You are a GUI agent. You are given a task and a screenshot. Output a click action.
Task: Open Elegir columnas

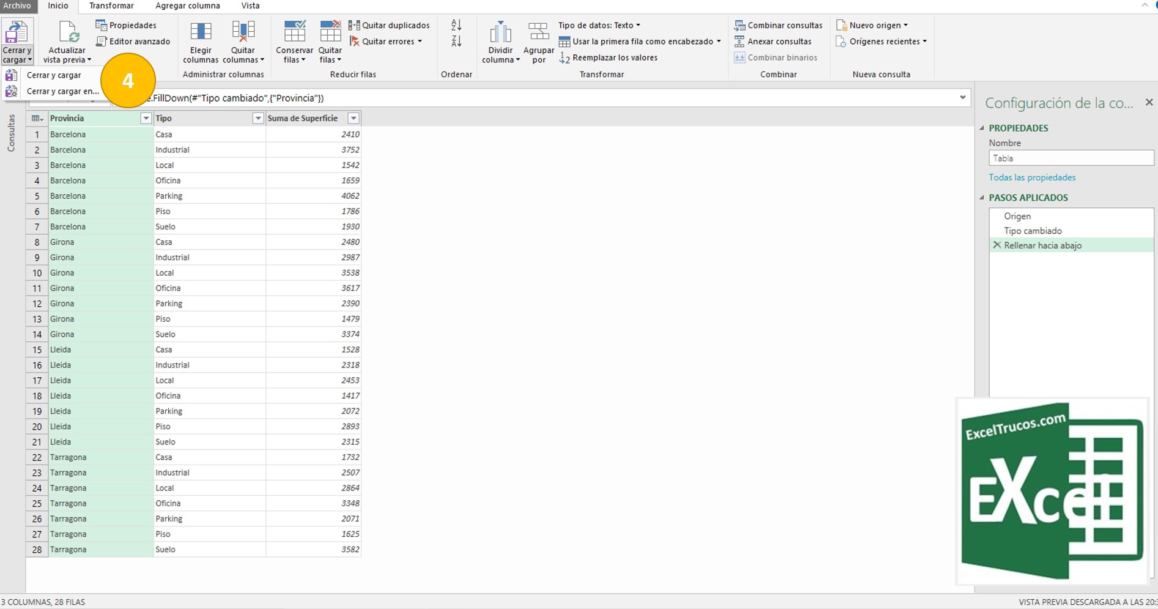(201, 41)
